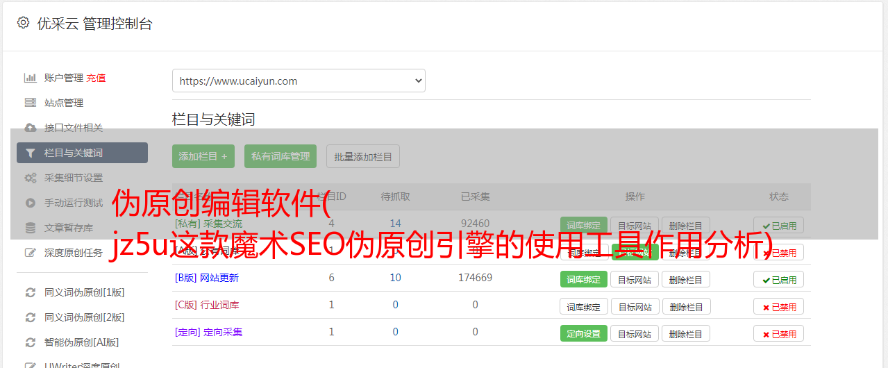The width and height of the screenshot is (888, 368).
Task: Toggle 已启用 status for 网站更新 row
Action: coord(779,279)
